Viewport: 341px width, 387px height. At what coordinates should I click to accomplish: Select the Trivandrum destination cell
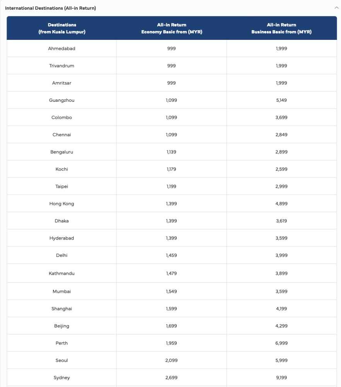(x=62, y=66)
